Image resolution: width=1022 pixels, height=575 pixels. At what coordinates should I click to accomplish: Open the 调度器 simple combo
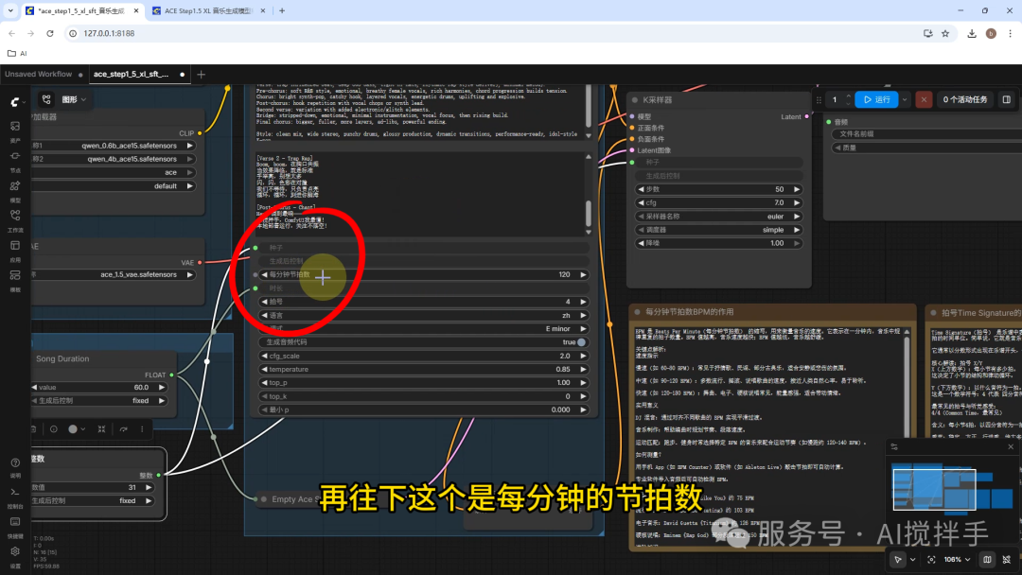pos(718,230)
